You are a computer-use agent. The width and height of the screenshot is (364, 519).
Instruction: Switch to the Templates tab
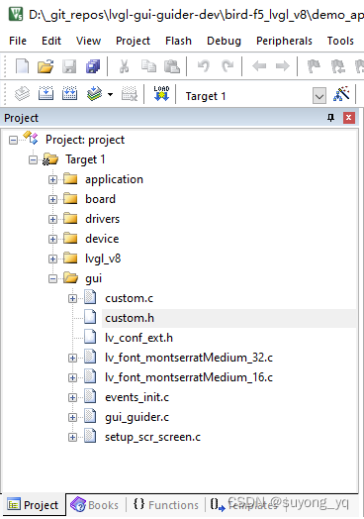[x=244, y=505]
